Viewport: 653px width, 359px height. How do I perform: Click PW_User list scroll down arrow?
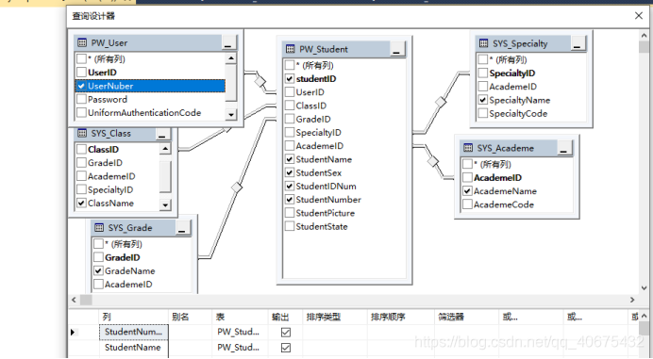click(x=231, y=114)
